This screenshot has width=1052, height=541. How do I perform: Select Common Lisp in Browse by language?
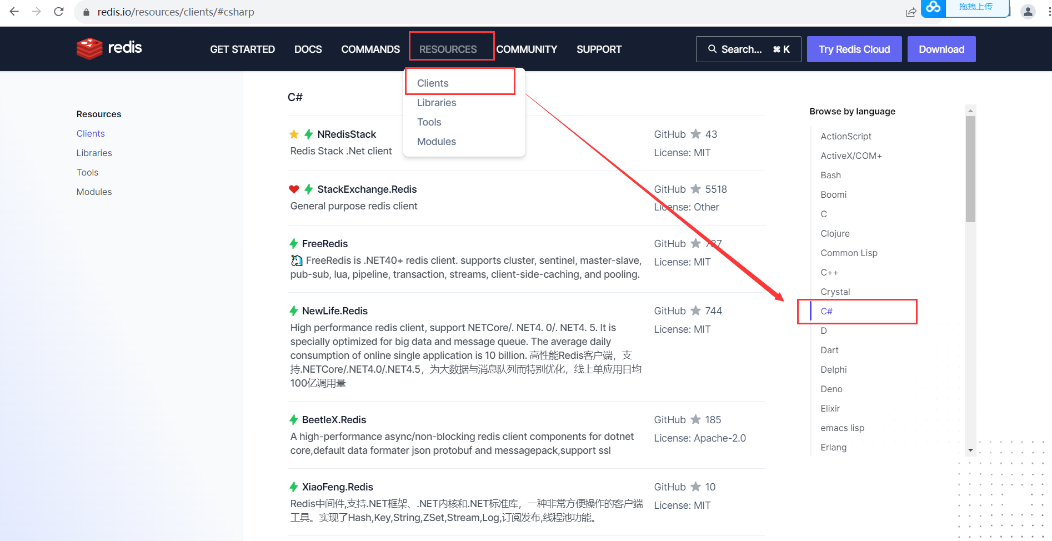coord(849,253)
